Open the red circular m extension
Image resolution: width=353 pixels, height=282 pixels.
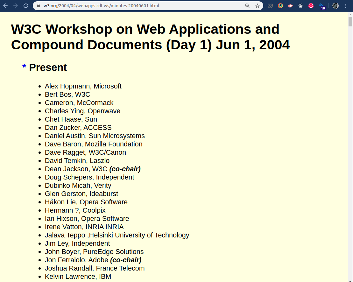click(311, 6)
